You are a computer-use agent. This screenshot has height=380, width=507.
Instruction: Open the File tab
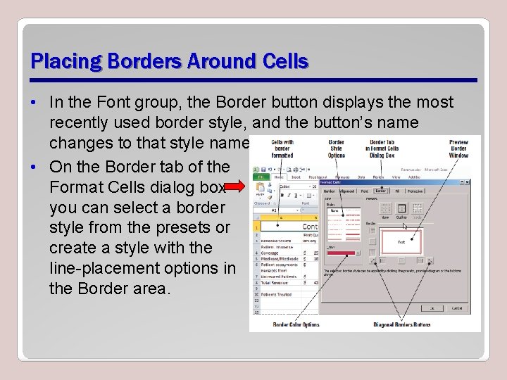261,177
